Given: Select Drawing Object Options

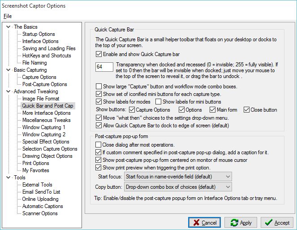Looking at the screenshot, I should coord(47,156).
